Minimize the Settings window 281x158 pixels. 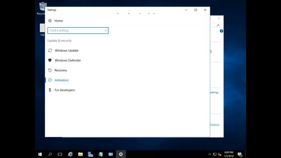click(x=186, y=10)
